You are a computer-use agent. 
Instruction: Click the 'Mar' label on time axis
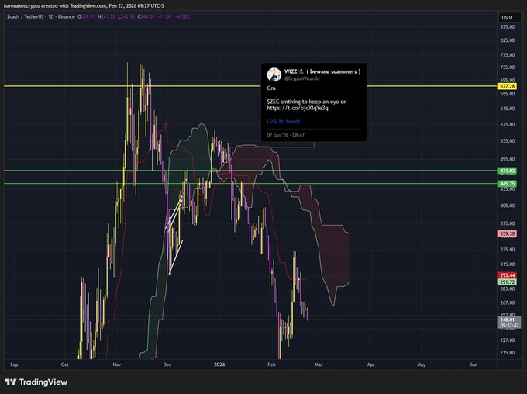click(x=319, y=365)
